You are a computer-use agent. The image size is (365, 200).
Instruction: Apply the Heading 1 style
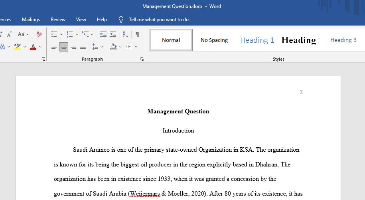pos(257,40)
